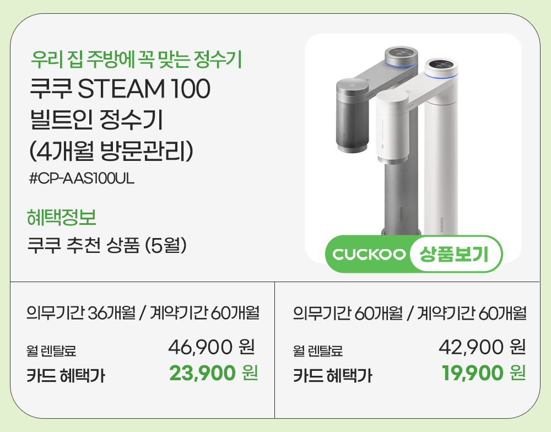The height and width of the screenshot is (432, 551).
Task: Click the green tagline 우리 집 주방에 꼭 맞는 정수기
Action: [137, 59]
